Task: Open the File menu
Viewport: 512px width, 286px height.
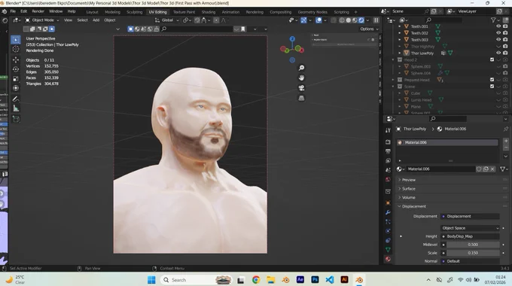Action: [13, 11]
